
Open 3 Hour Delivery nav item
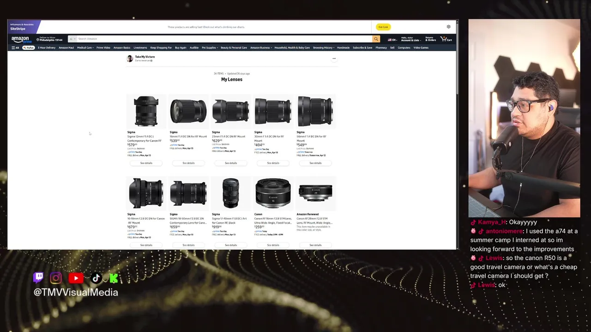47,47
